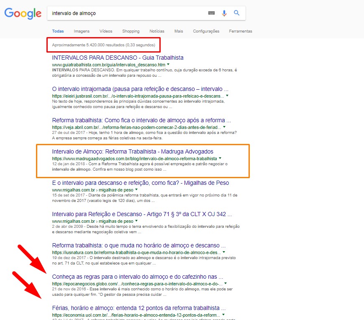
Task: Expand dropdown arrow beside epocanegocios.globo.com URL
Action: click(226, 283)
